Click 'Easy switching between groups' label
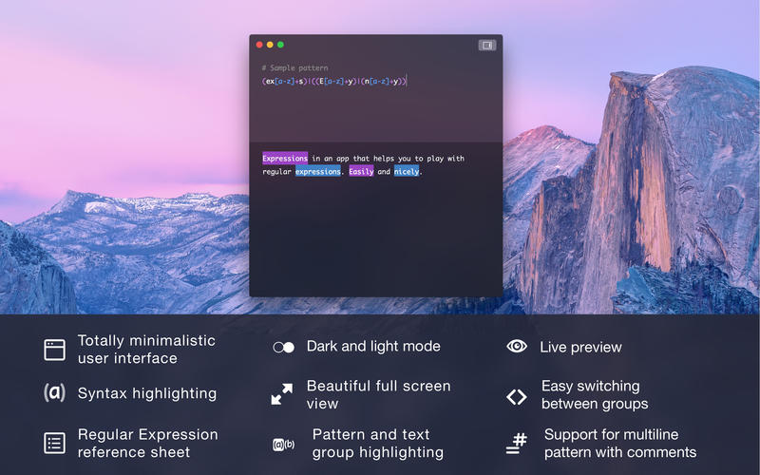The height and width of the screenshot is (475, 760). (595, 394)
